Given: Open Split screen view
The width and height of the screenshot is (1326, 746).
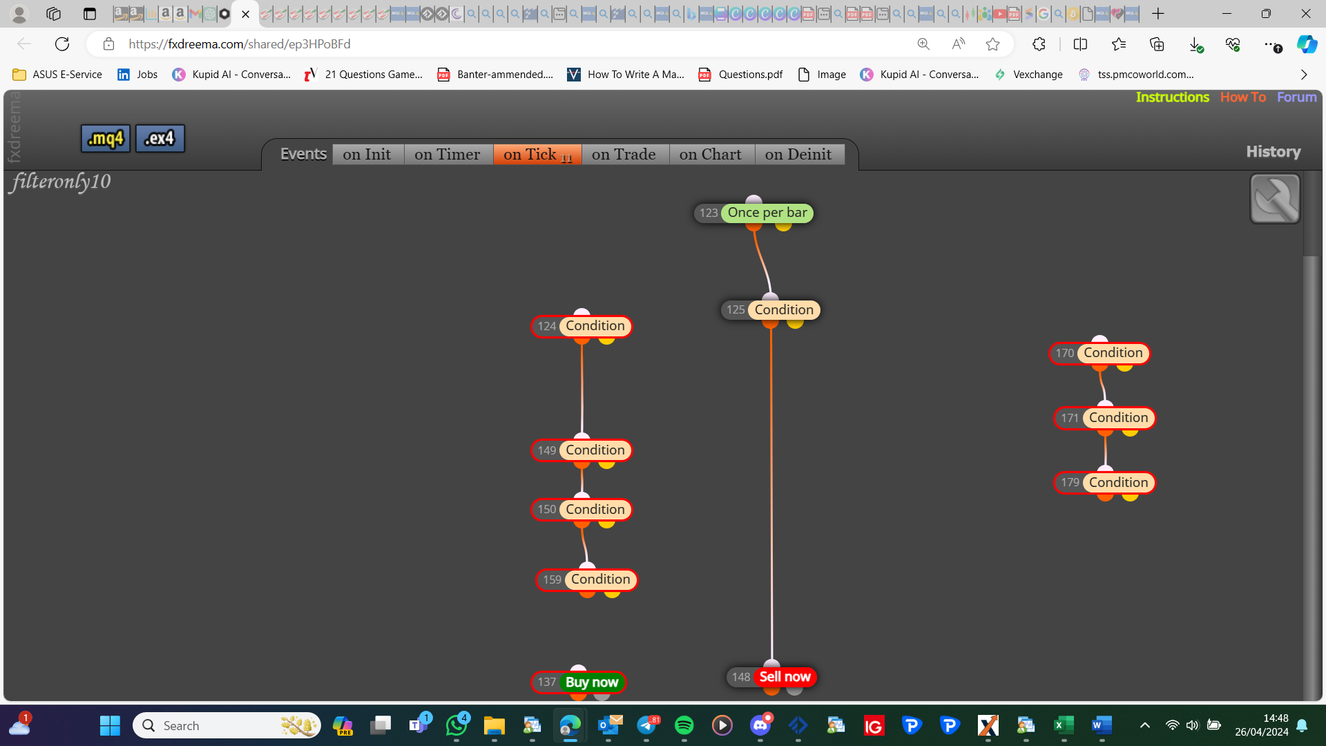Looking at the screenshot, I should tap(1080, 44).
